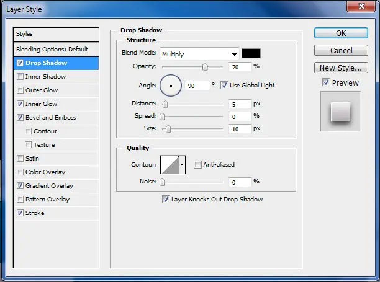
Task: Open the Inner Glow settings label
Action: click(x=42, y=104)
